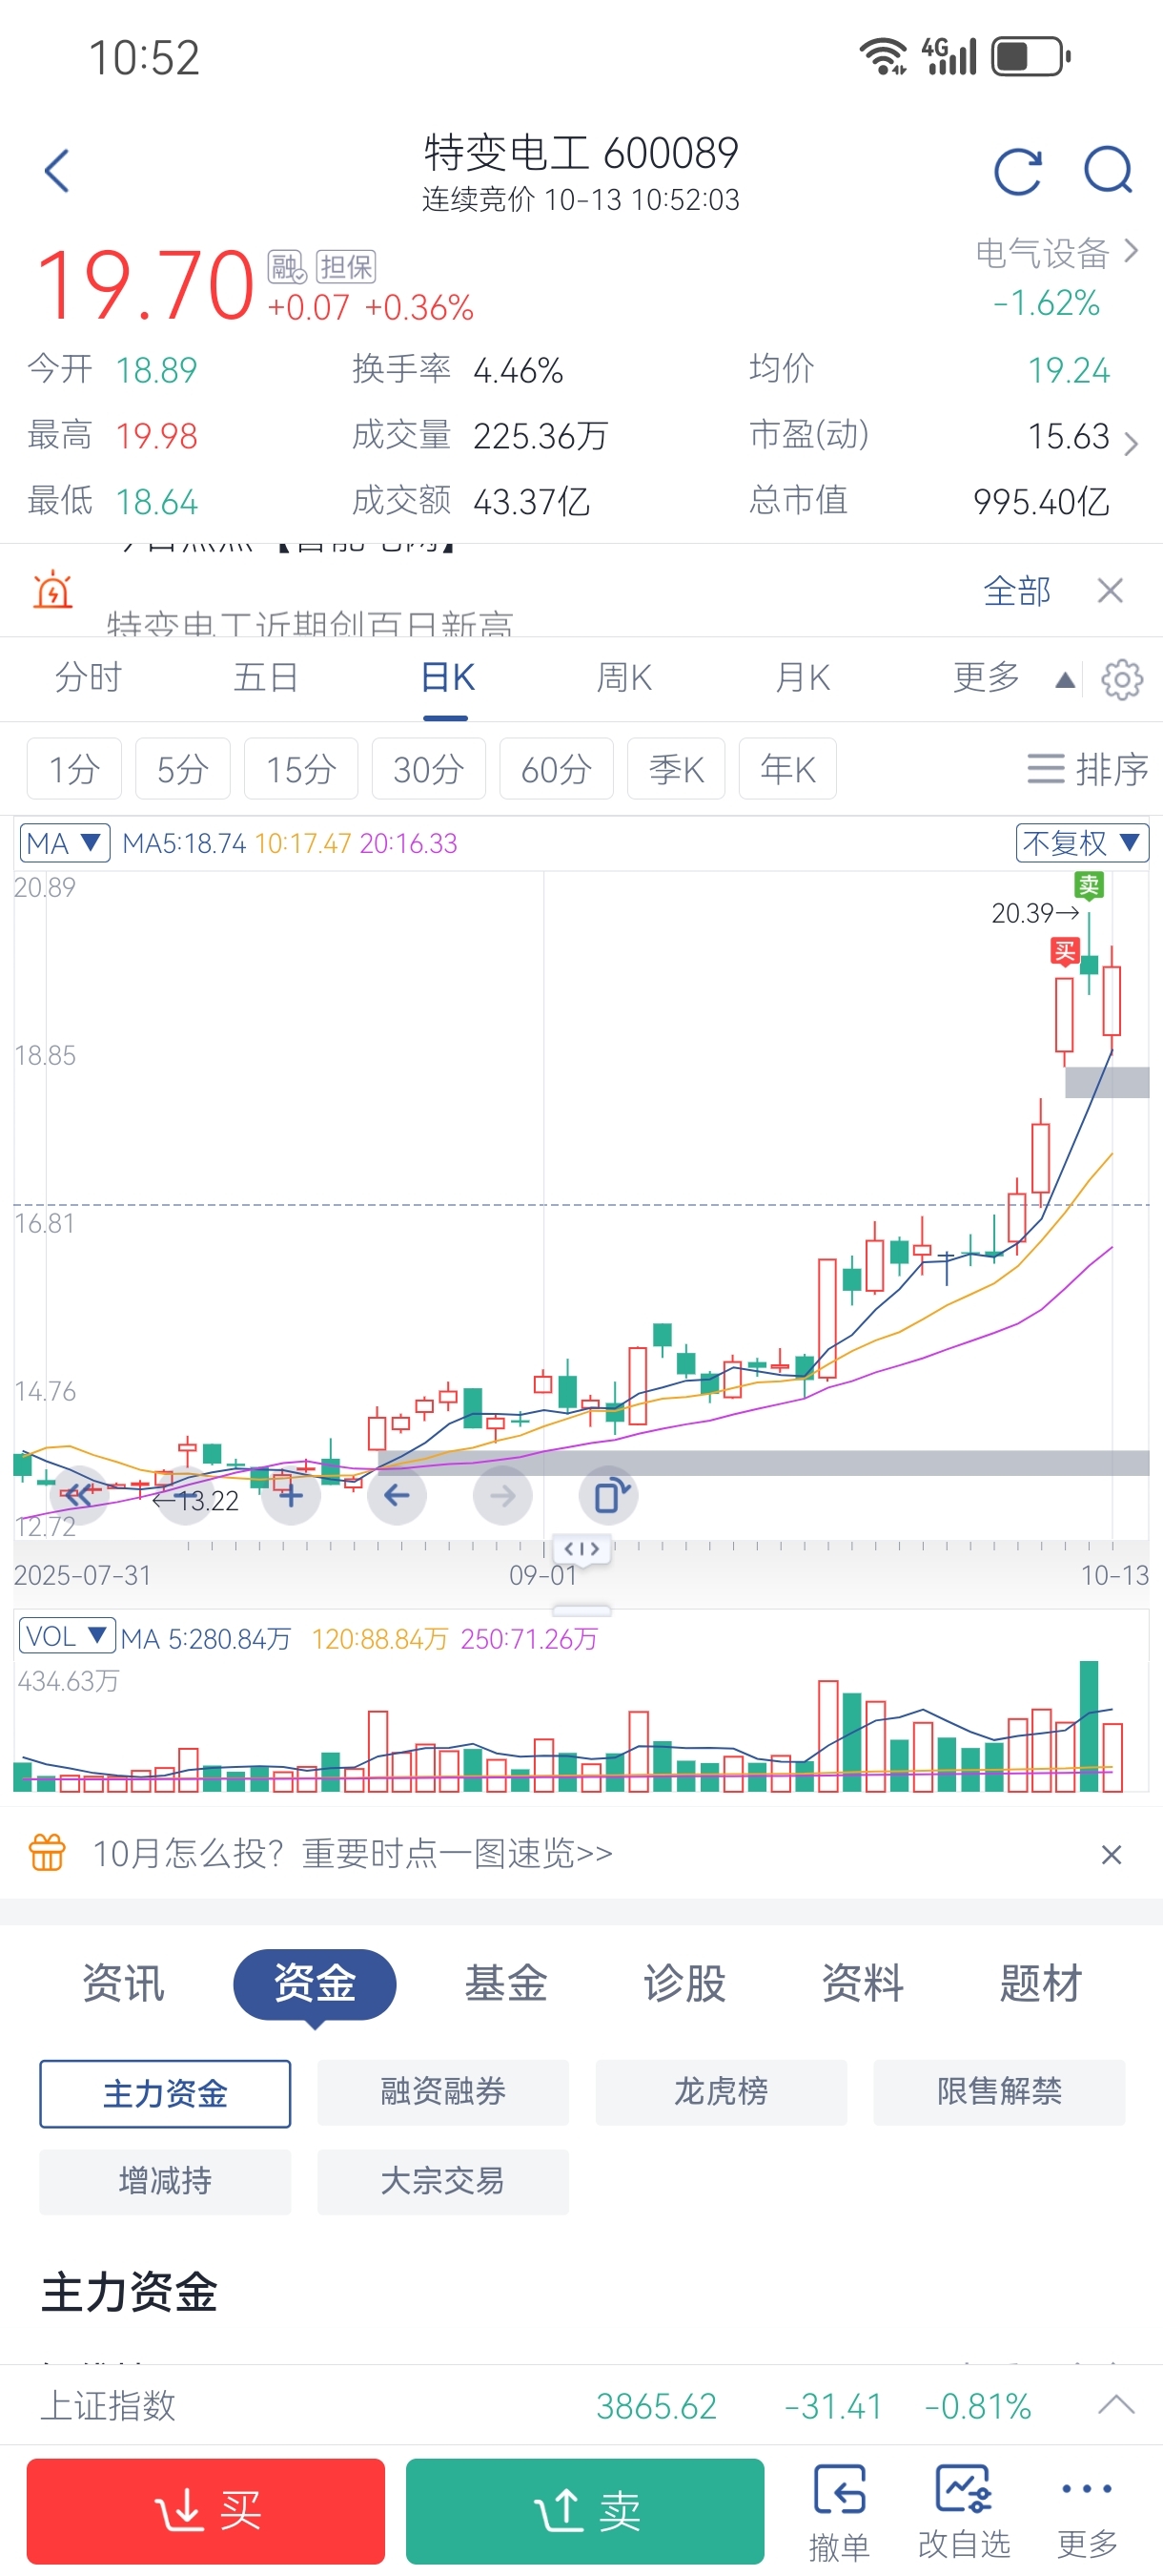Image resolution: width=1163 pixels, height=2576 pixels.
Task: Open chart settings gear
Action: click(1121, 680)
